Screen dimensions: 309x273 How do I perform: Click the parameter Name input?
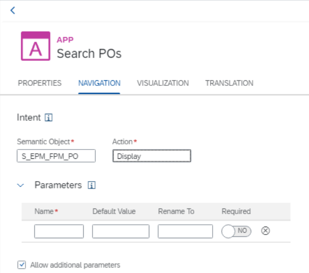(x=59, y=231)
